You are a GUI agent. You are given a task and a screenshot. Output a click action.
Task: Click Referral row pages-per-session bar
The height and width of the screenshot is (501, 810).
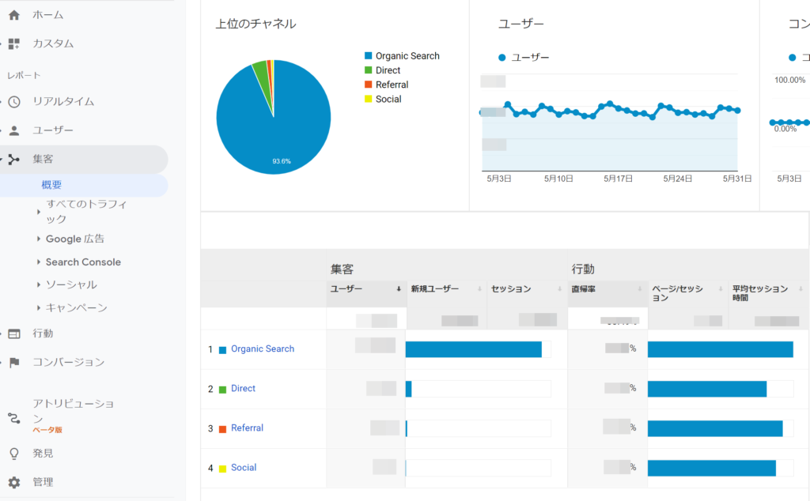(x=715, y=429)
